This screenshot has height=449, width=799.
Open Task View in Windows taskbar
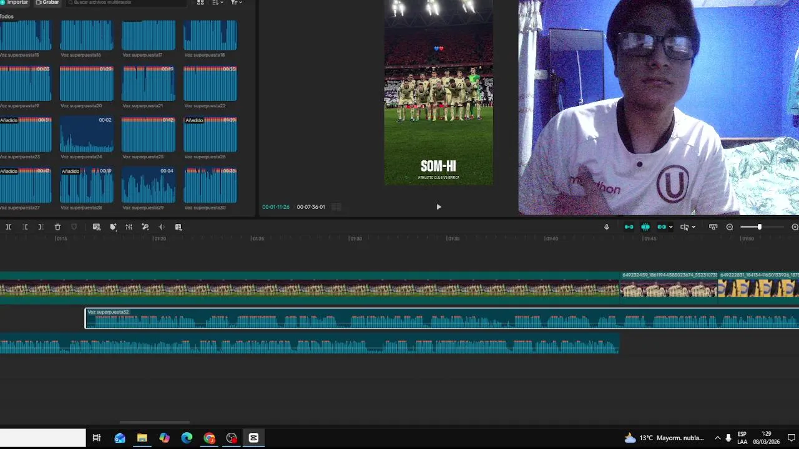(97, 438)
